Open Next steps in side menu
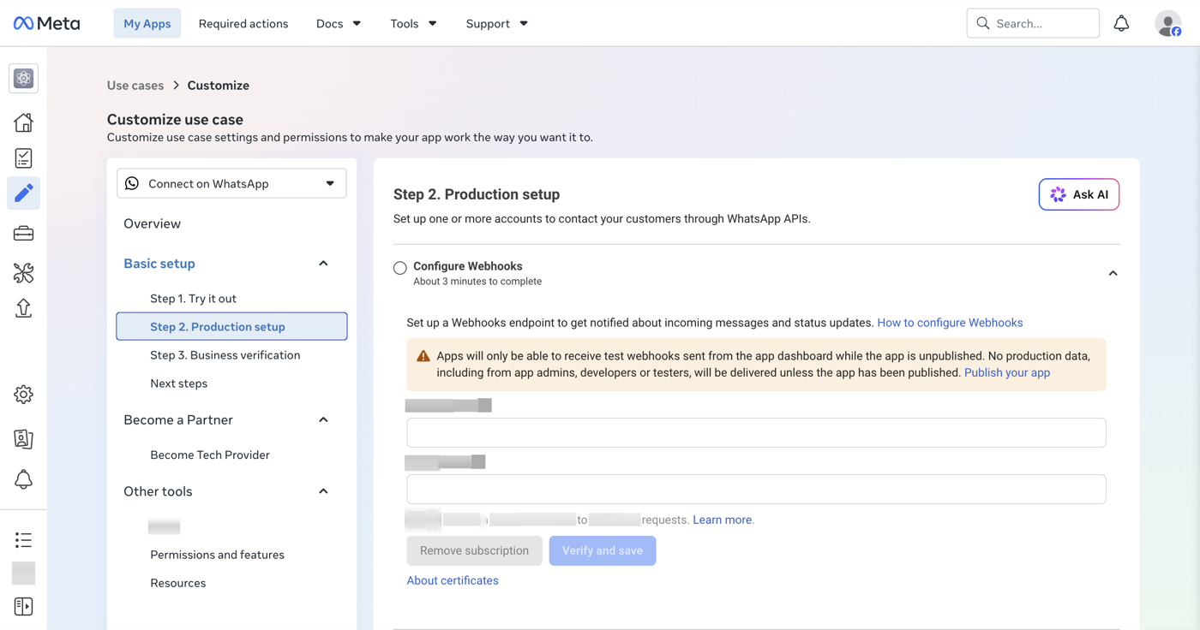Viewport: 1200px width, 630px height. pos(178,383)
